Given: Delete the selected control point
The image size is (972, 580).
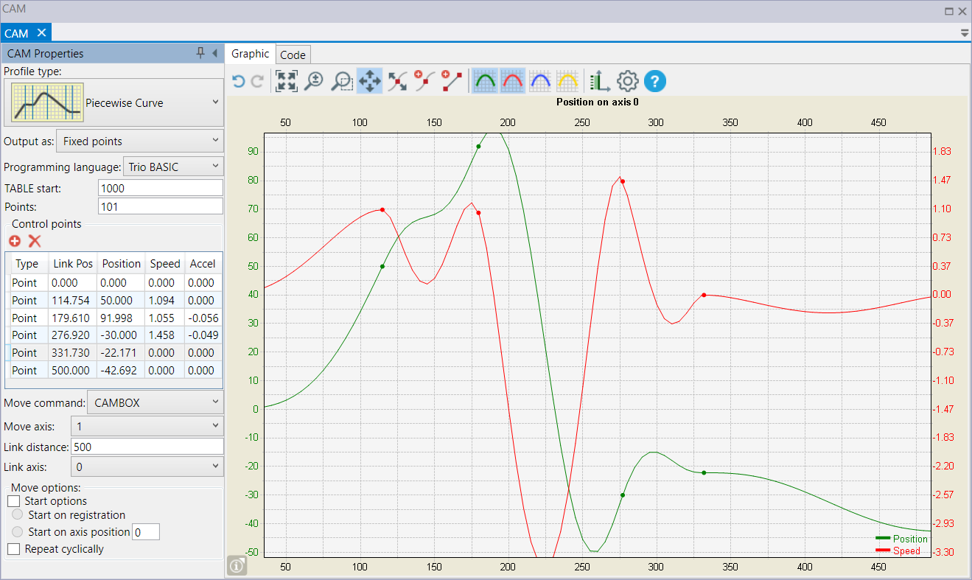Looking at the screenshot, I should coord(33,241).
